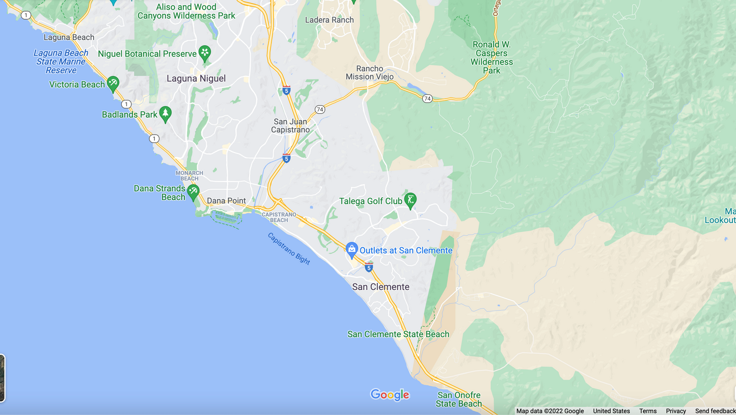Open the Outlets at San Clemente shopping pin
This screenshot has width=736, height=415.
[x=351, y=250]
